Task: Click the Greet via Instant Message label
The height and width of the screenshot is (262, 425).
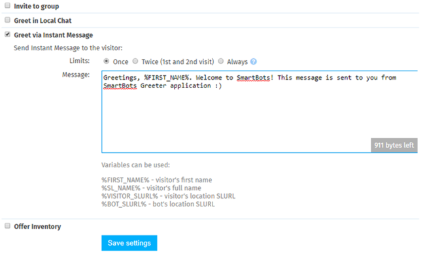Action: pyautogui.click(x=54, y=35)
